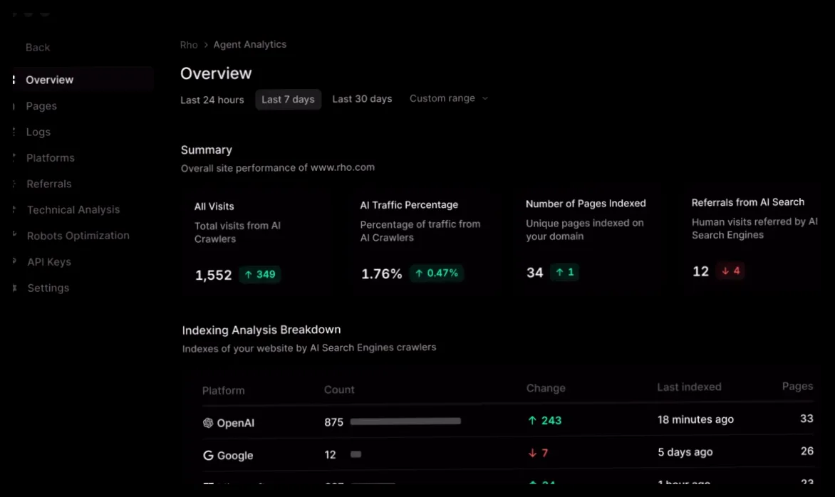
Task: Open the Custom range dropdown
Action: coord(448,98)
